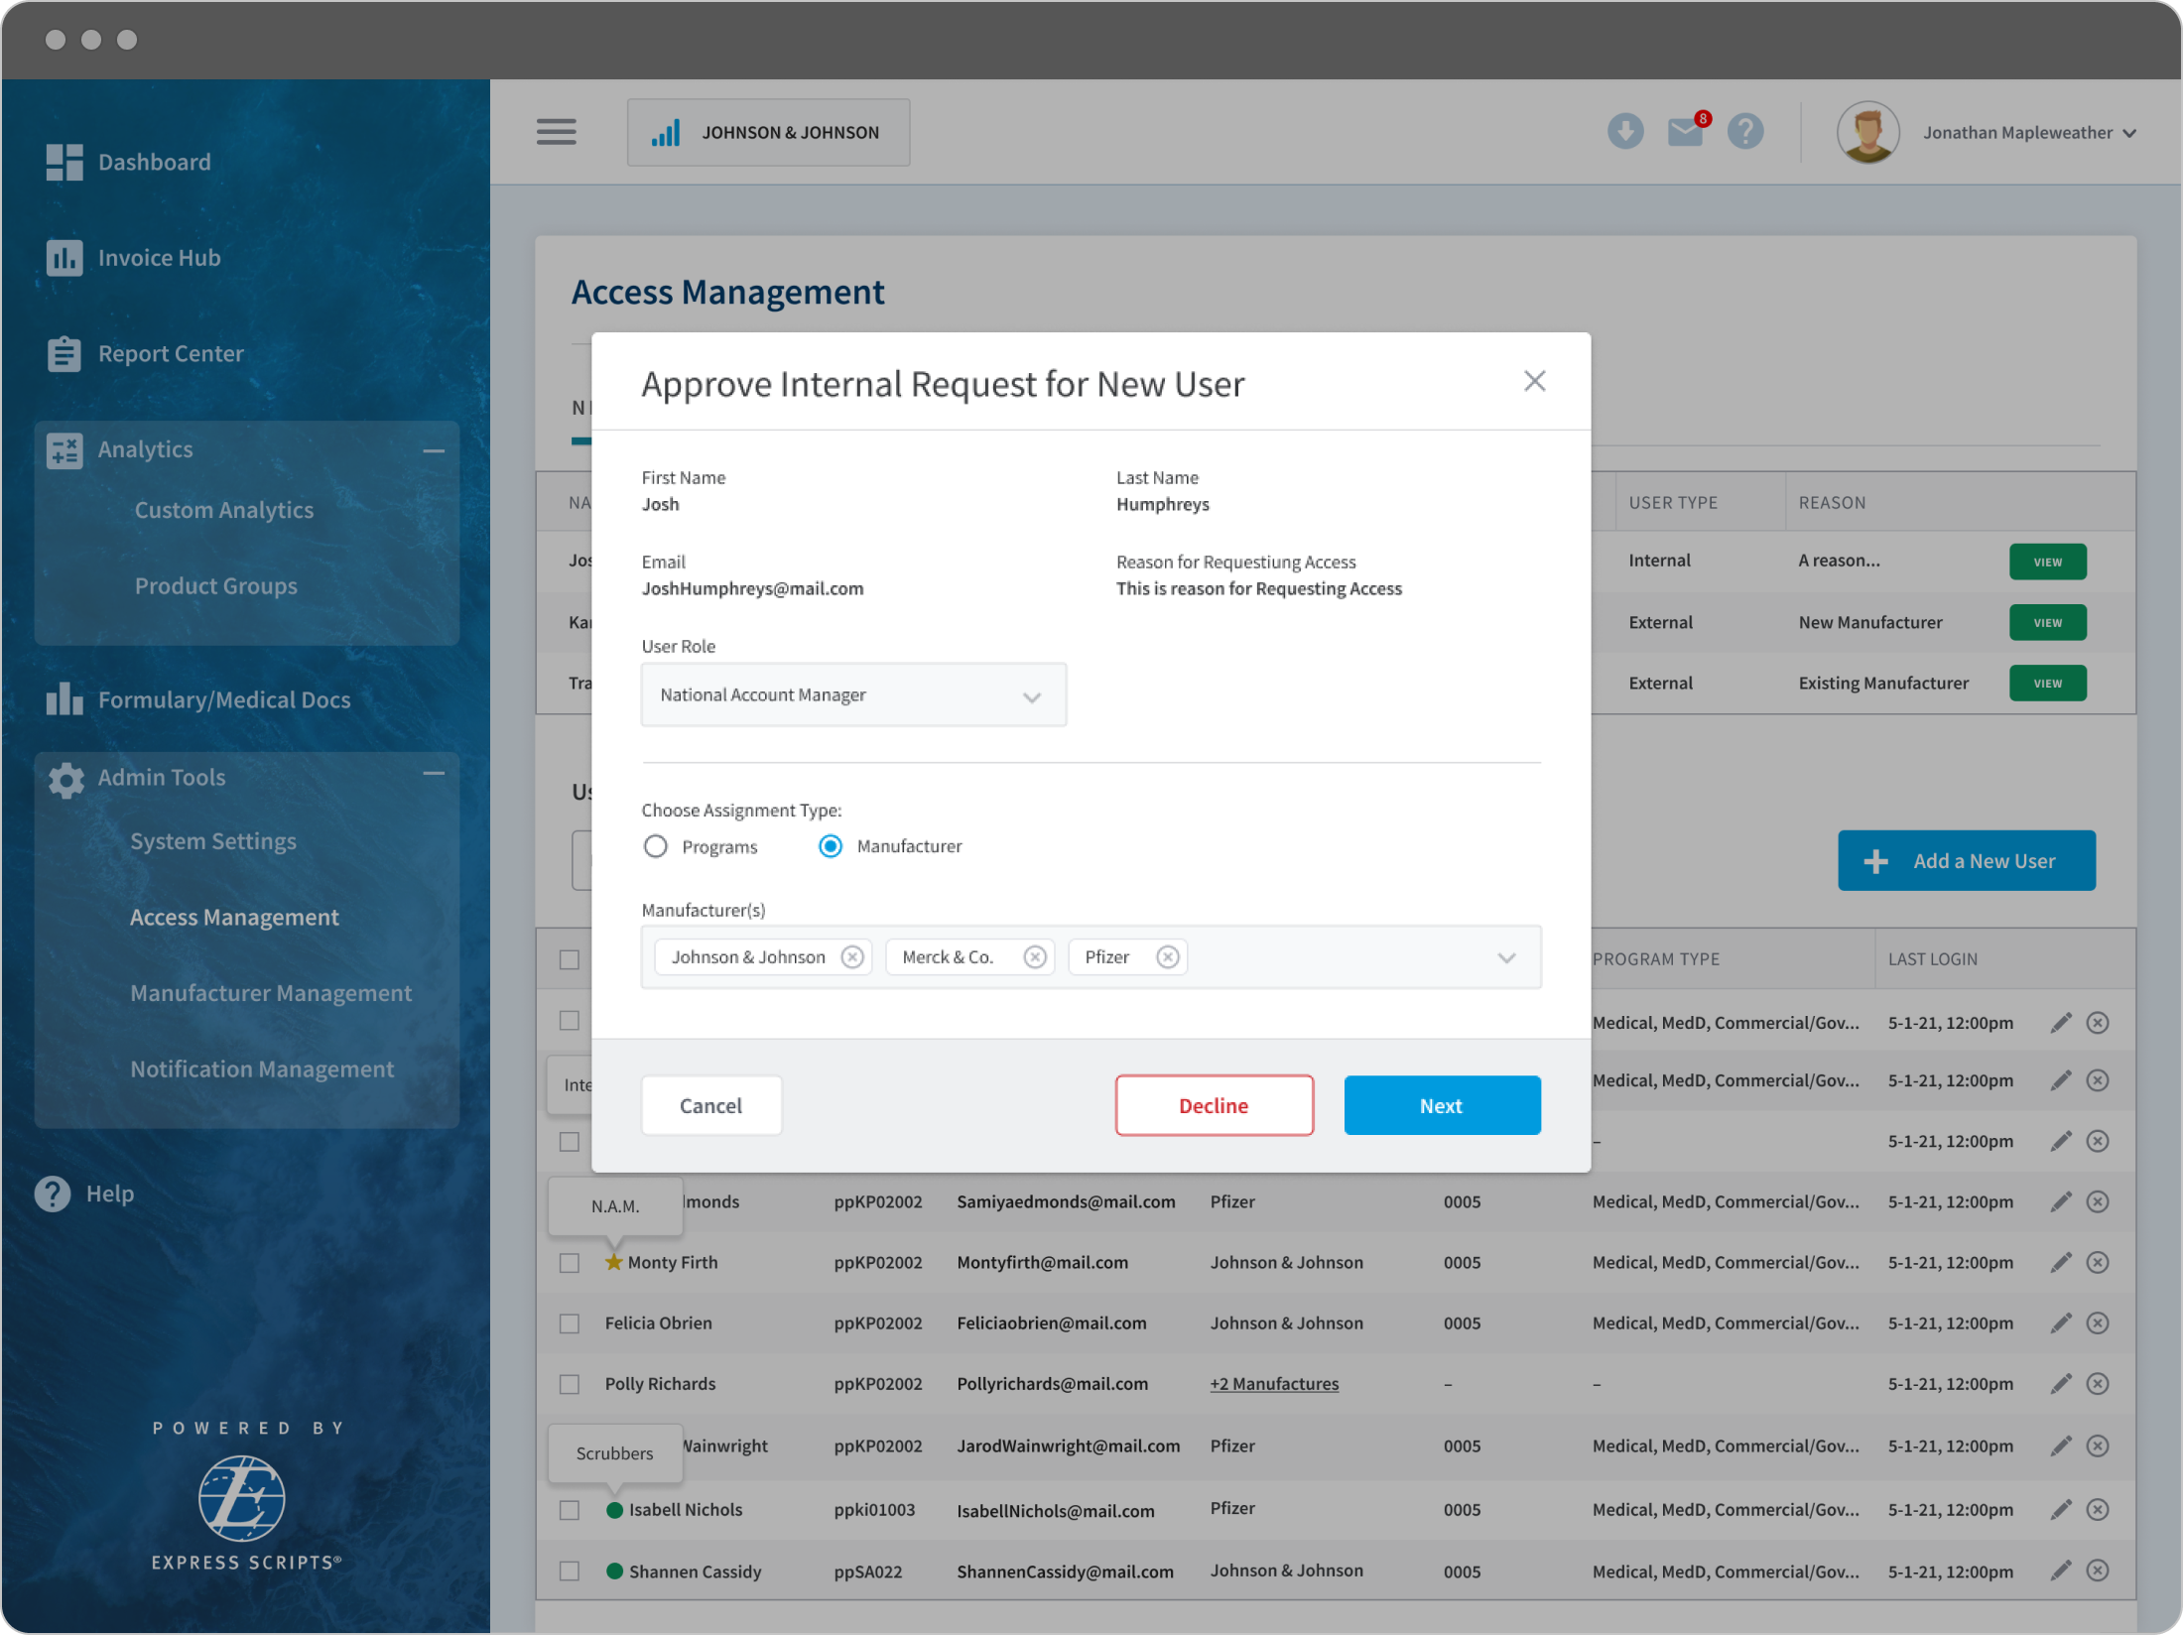2183x1635 pixels.
Task: Edit the Shannen Cassidy row
Action: [2061, 1571]
